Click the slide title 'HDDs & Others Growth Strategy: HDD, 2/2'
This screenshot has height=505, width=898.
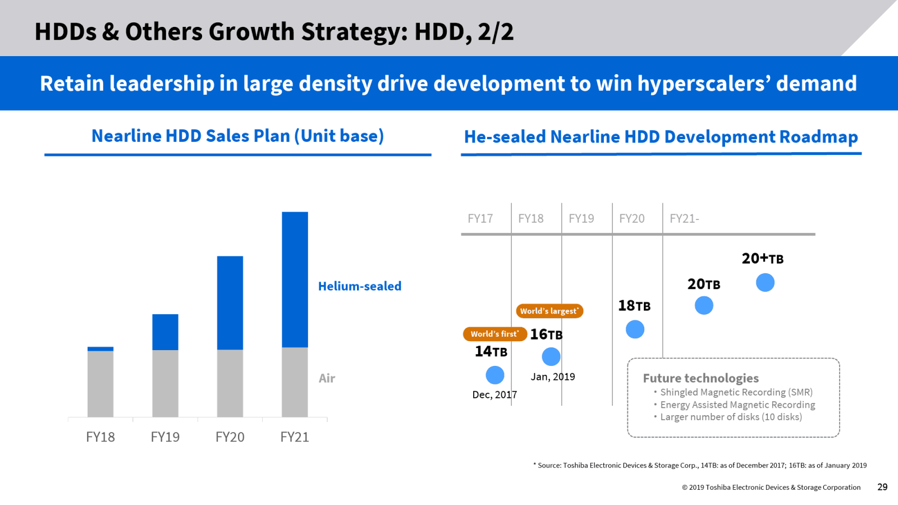274,32
